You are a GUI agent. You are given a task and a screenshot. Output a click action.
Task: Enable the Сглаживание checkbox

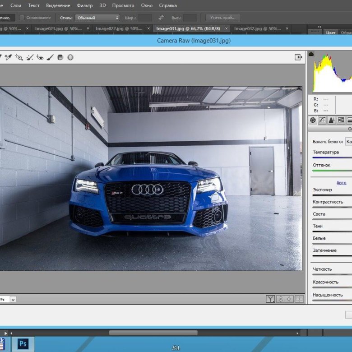point(22,18)
